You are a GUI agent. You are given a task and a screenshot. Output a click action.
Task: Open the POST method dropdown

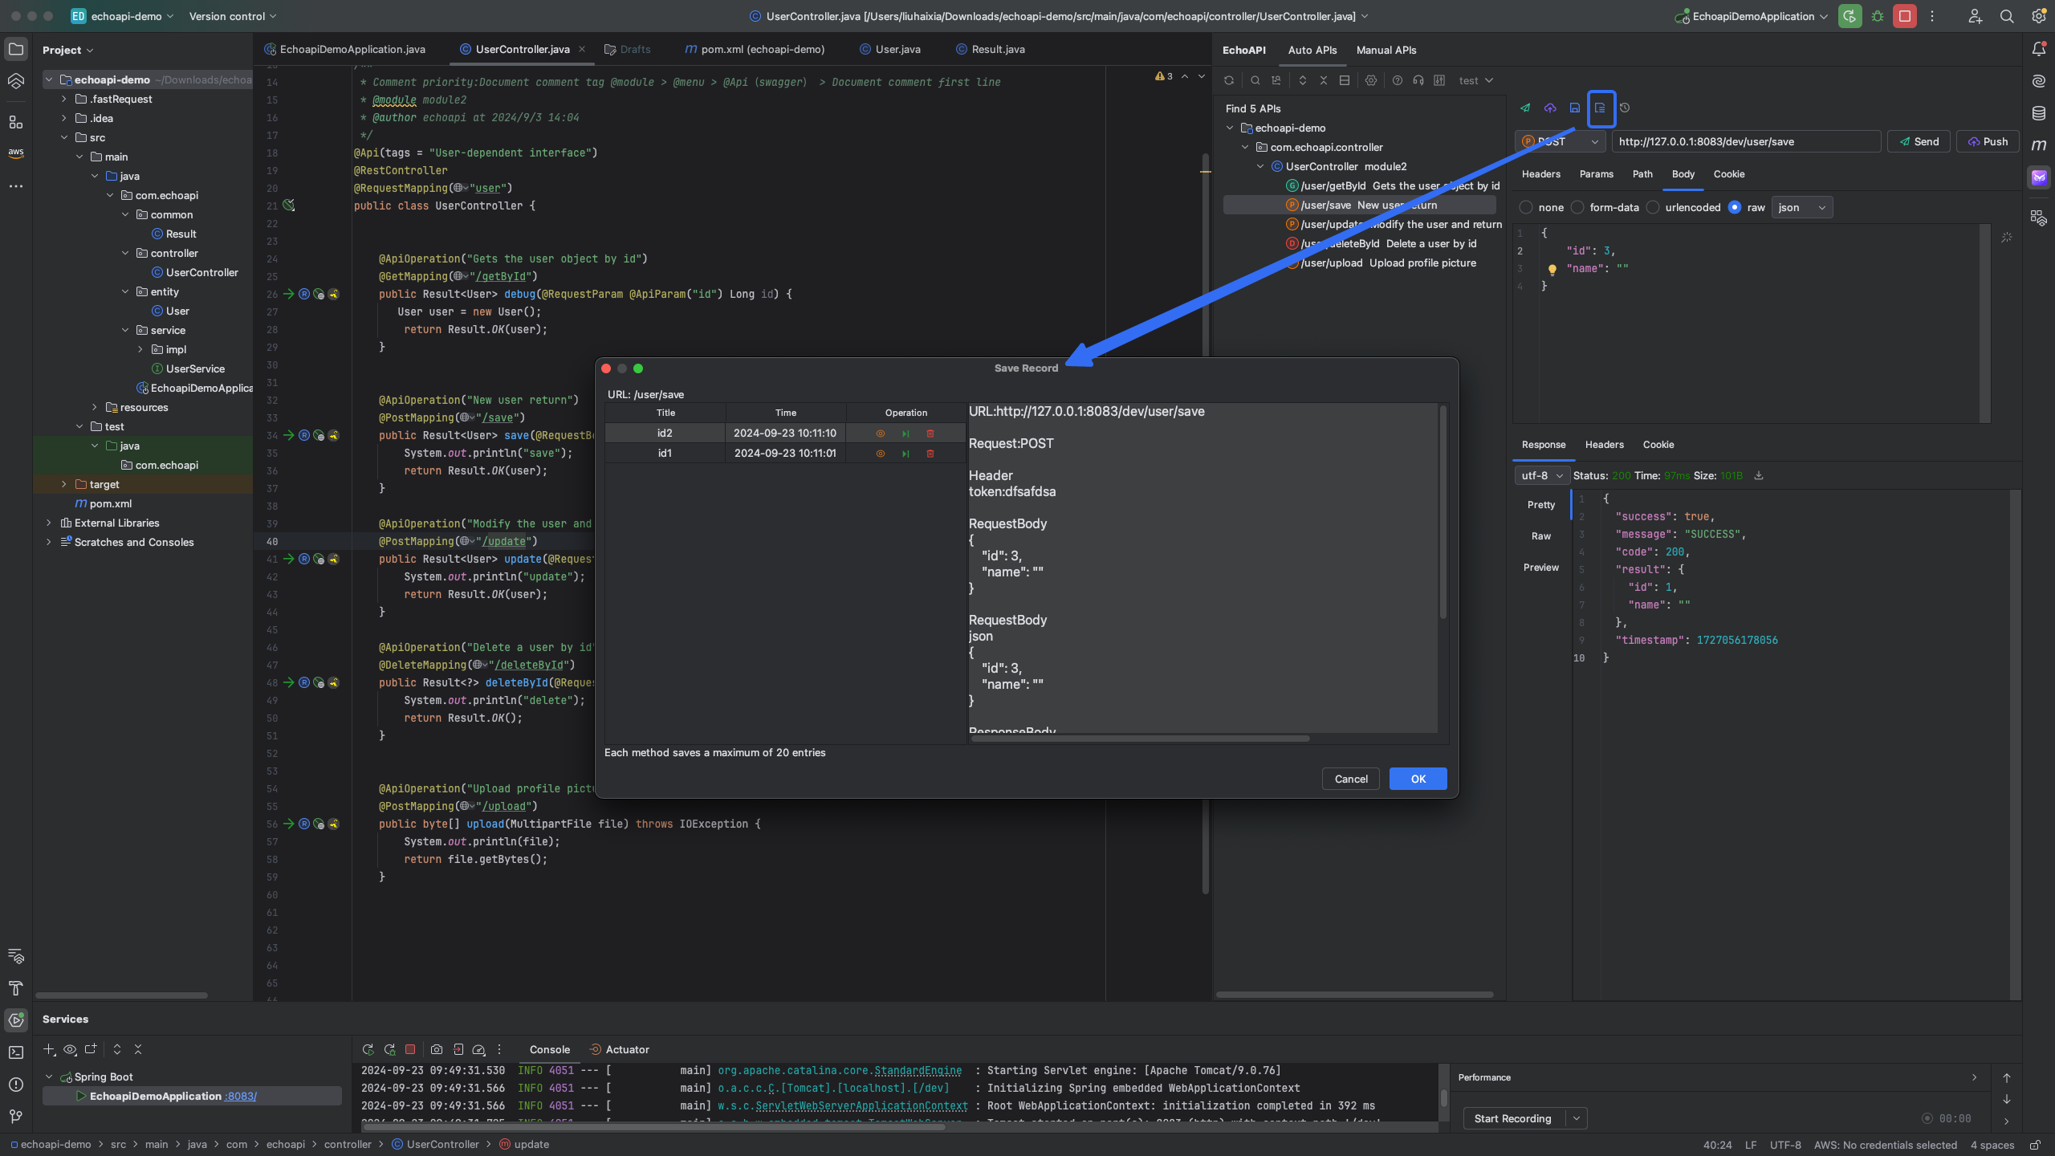(x=1560, y=141)
